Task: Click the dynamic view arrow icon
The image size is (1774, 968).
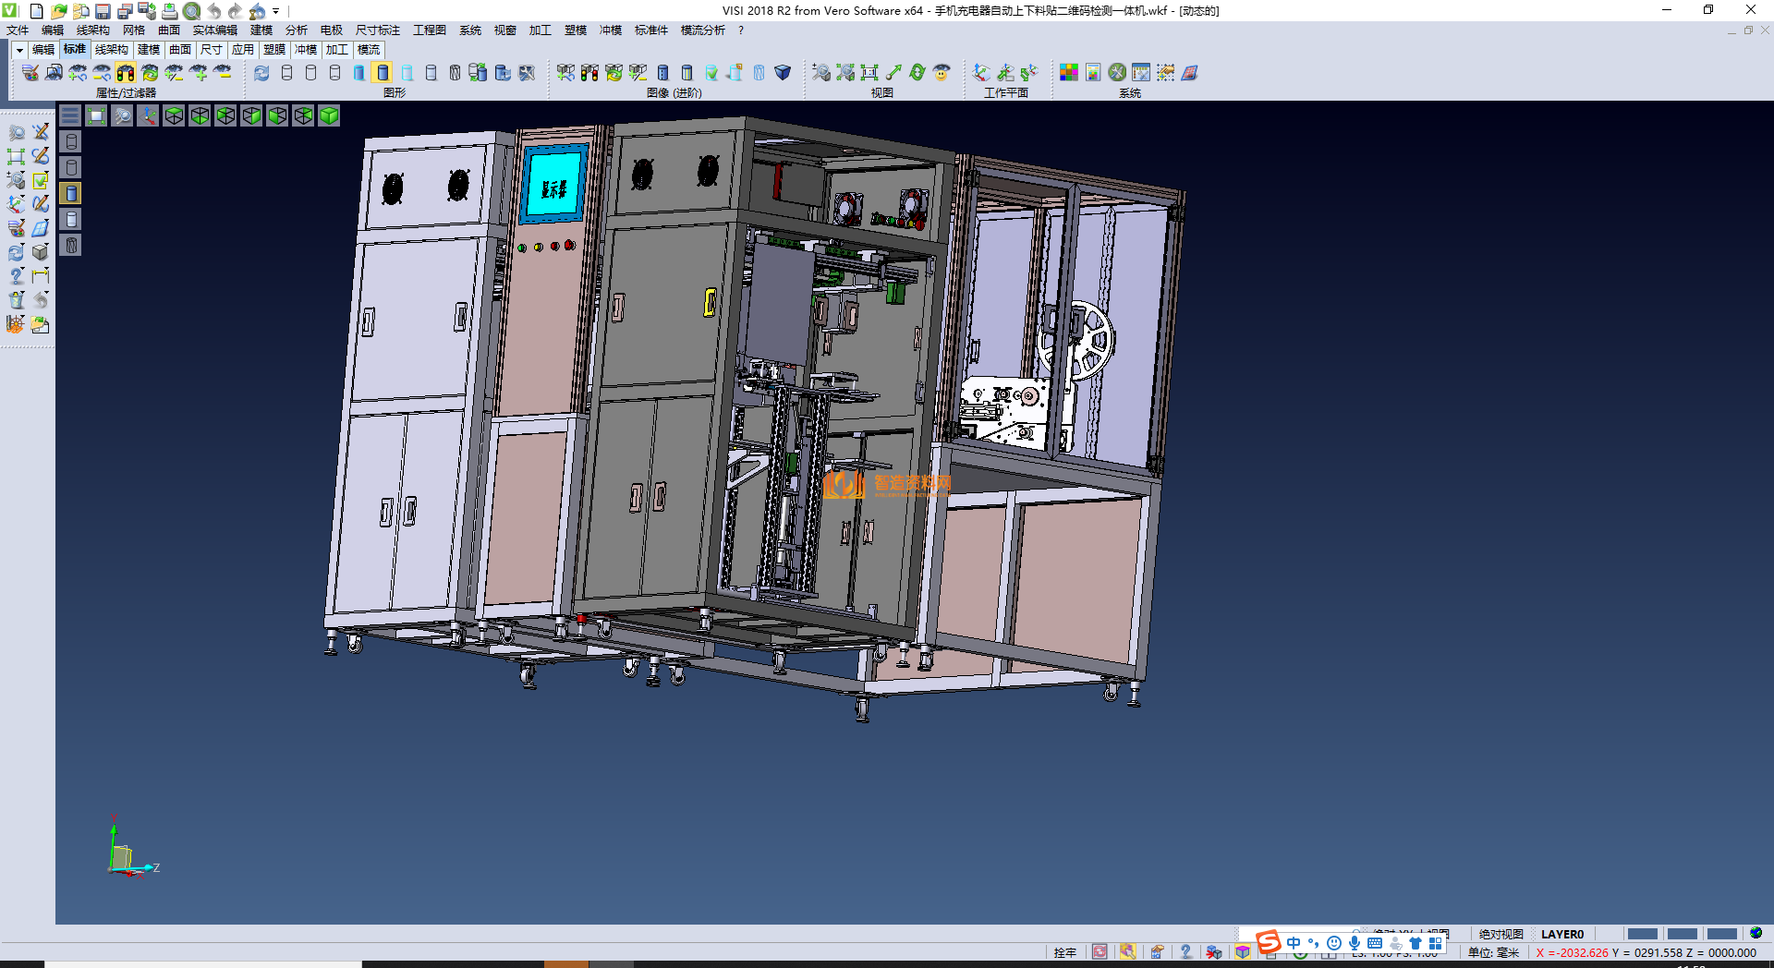Action: tap(893, 73)
